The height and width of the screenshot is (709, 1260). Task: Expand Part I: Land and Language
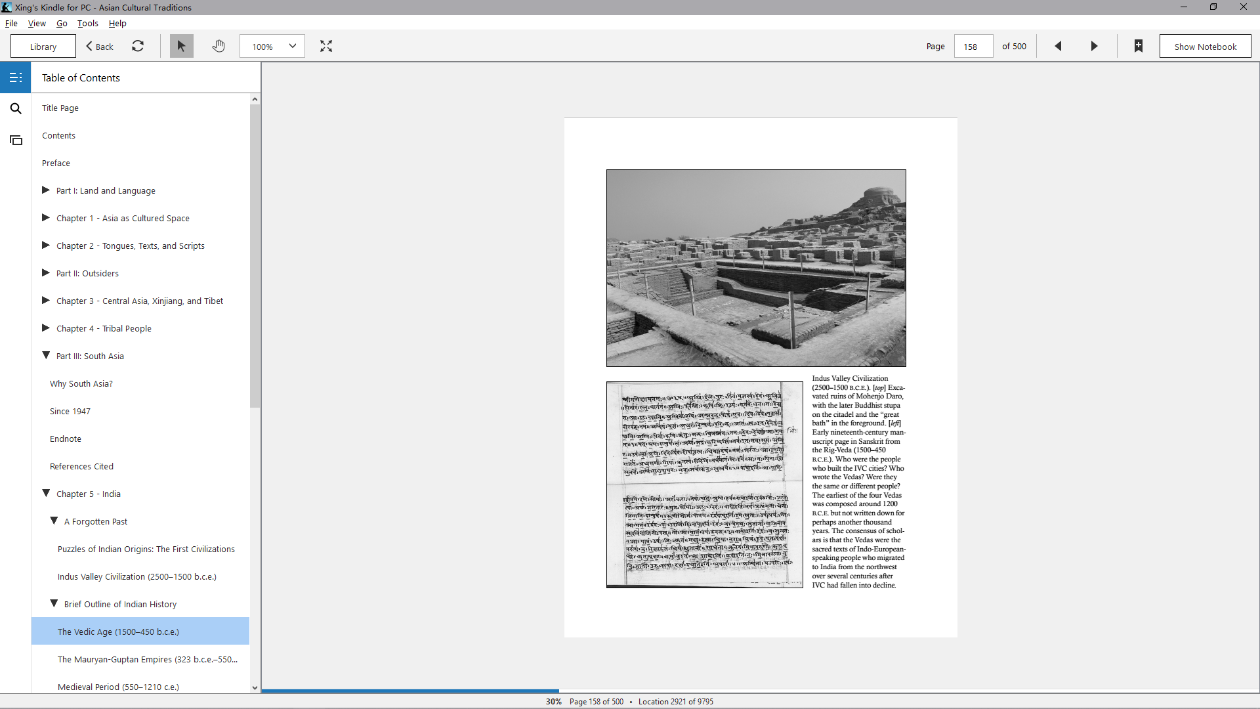[46, 190]
